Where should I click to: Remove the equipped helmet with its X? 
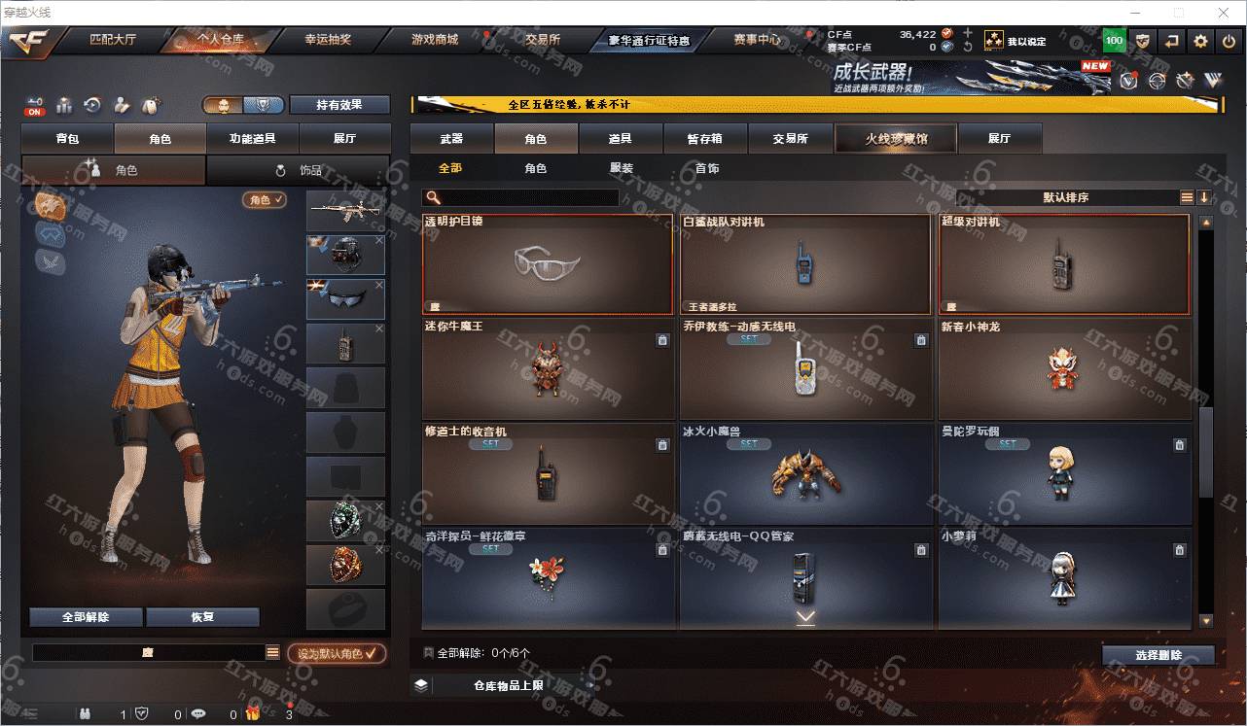[379, 240]
